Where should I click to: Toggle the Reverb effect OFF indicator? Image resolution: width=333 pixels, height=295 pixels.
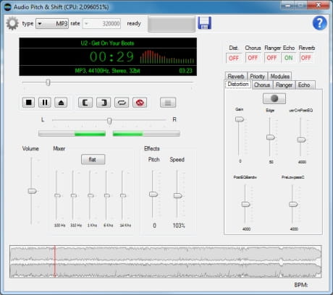[x=306, y=58]
